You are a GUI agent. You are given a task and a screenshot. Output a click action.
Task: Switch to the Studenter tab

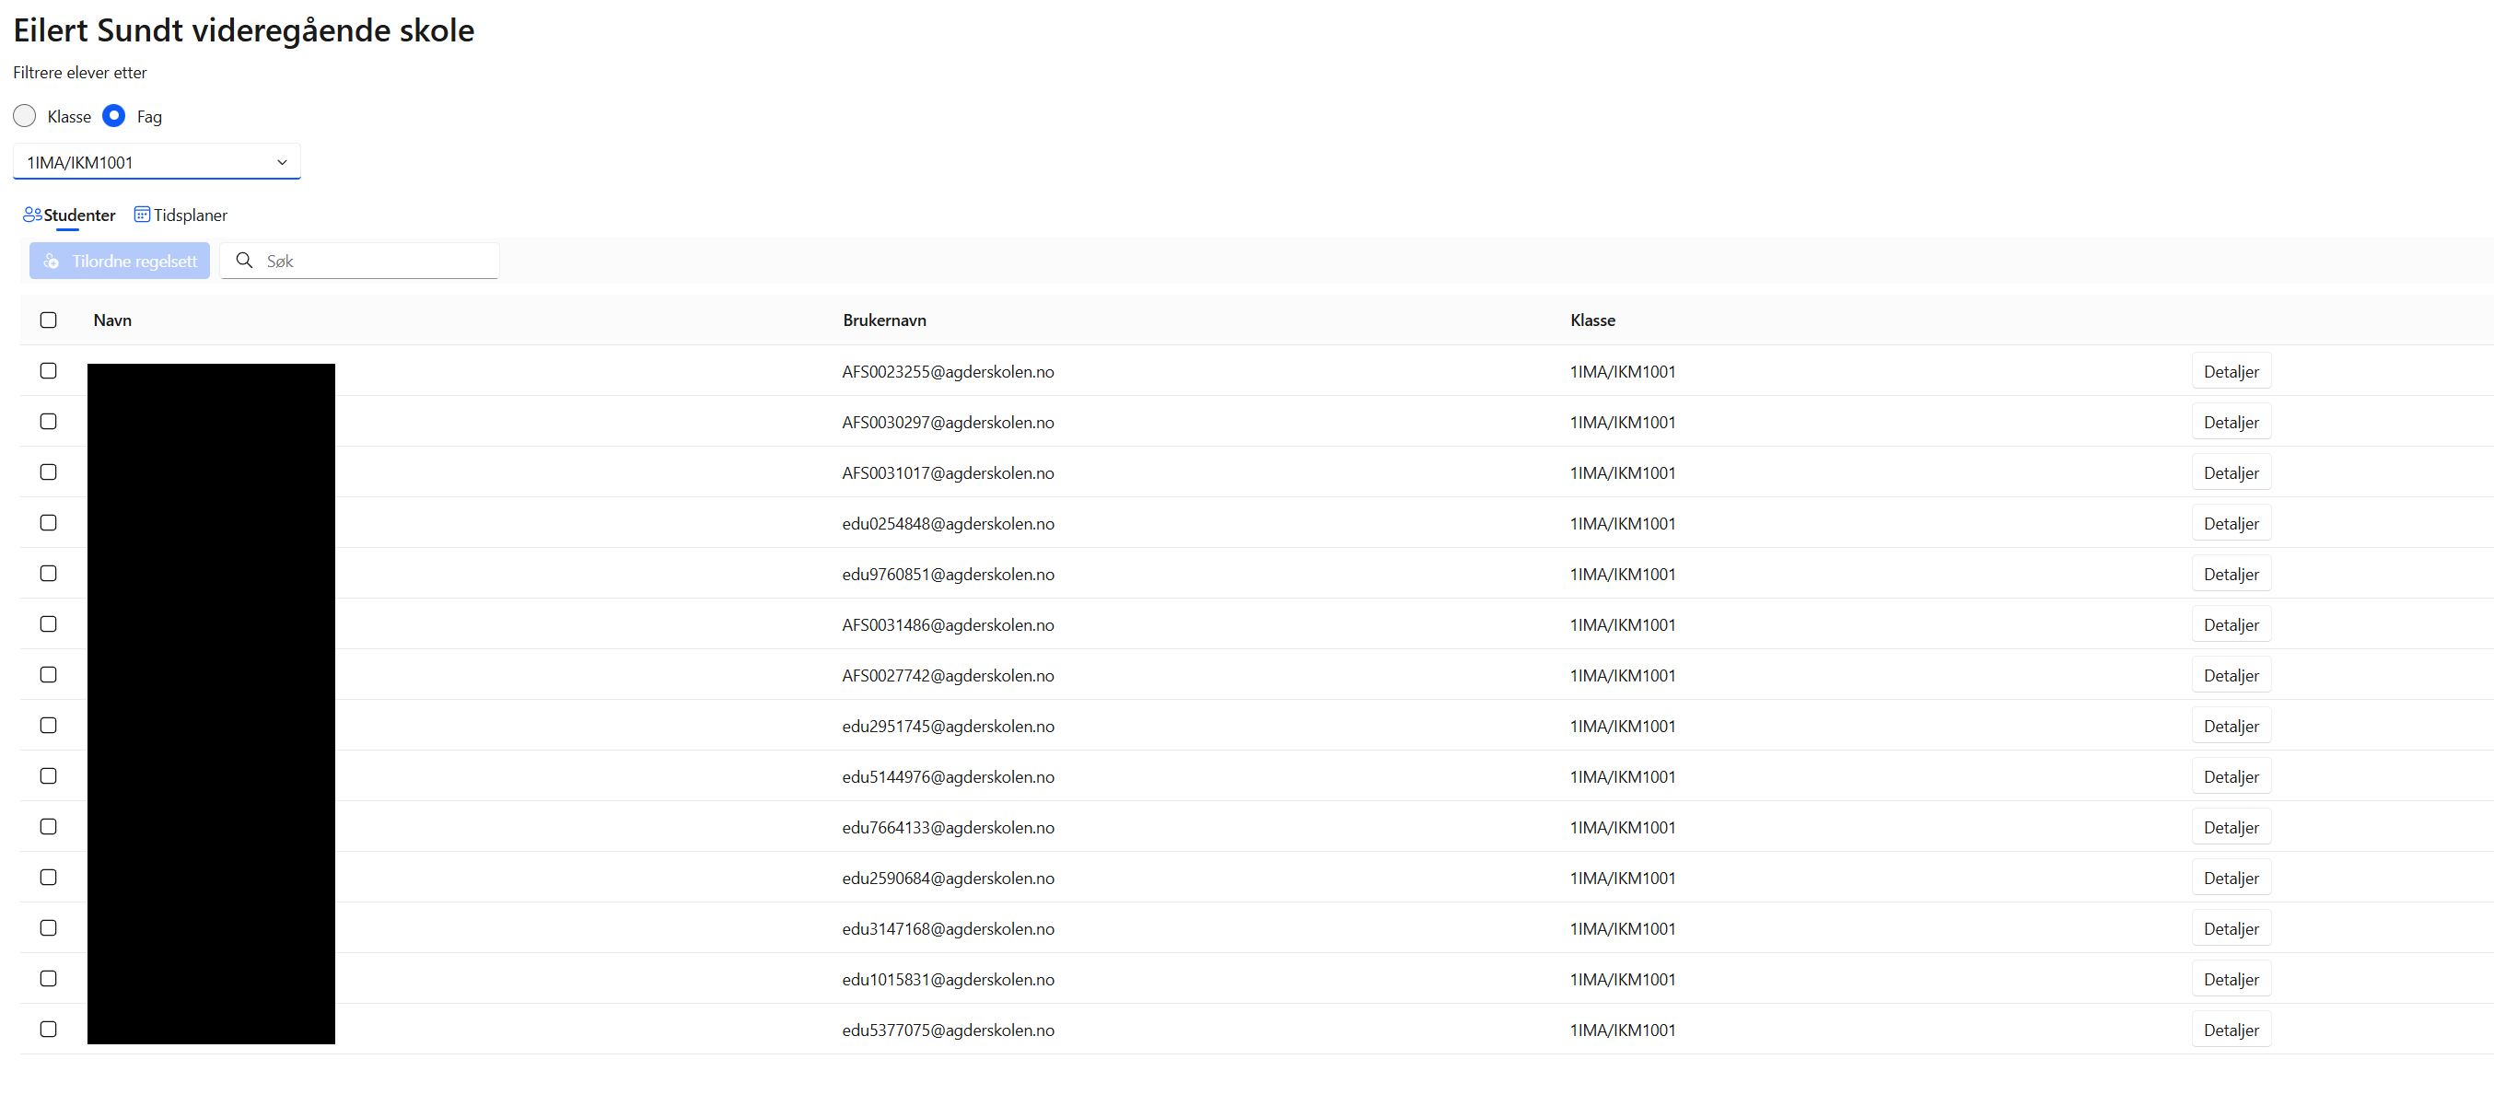pyautogui.click(x=78, y=215)
